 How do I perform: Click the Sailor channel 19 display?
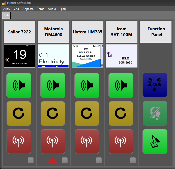pos(19,56)
